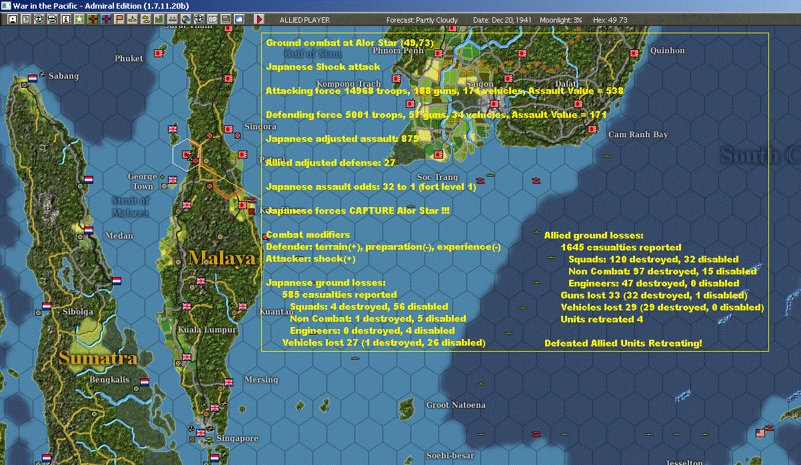Screen dimensions: 801x465
Task: Select the Japanese unit in highlighted Alor Star hex
Action: pyautogui.click(x=187, y=155)
